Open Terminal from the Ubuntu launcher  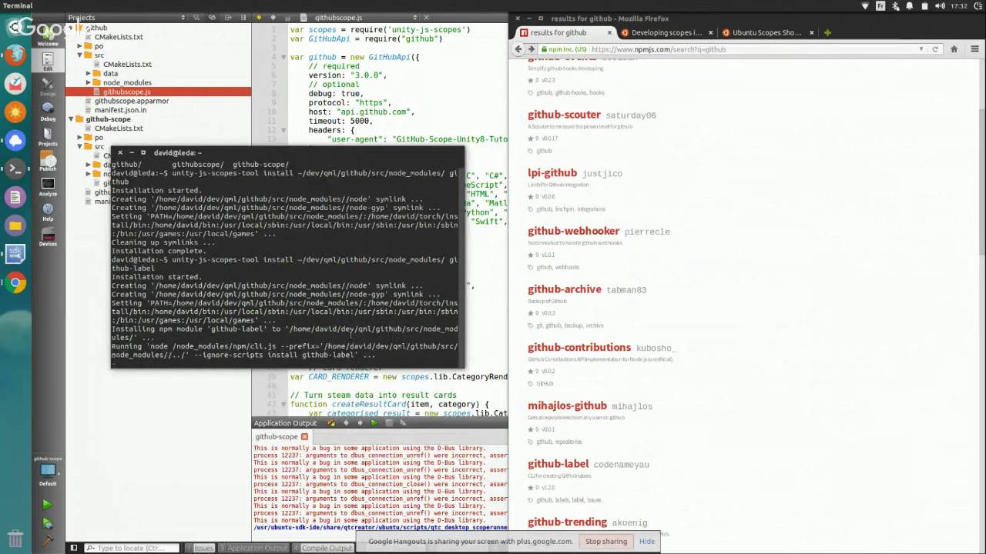point(15,169)
